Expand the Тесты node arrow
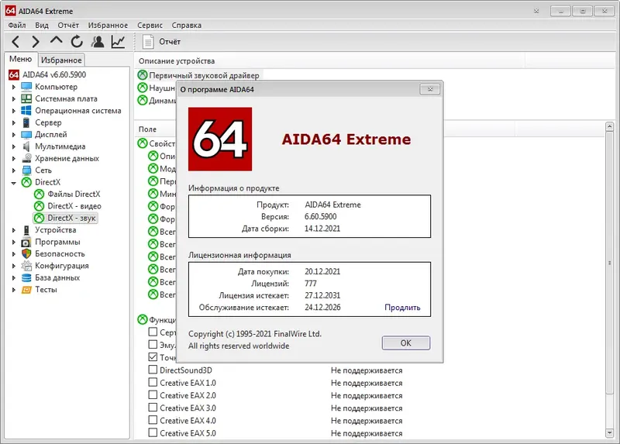 [x=14, y=290]
